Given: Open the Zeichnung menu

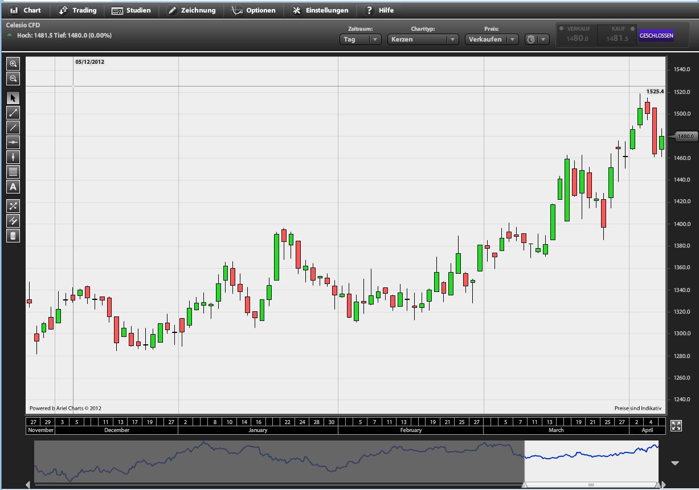Looking at the screenshot, I should point(192,10).
